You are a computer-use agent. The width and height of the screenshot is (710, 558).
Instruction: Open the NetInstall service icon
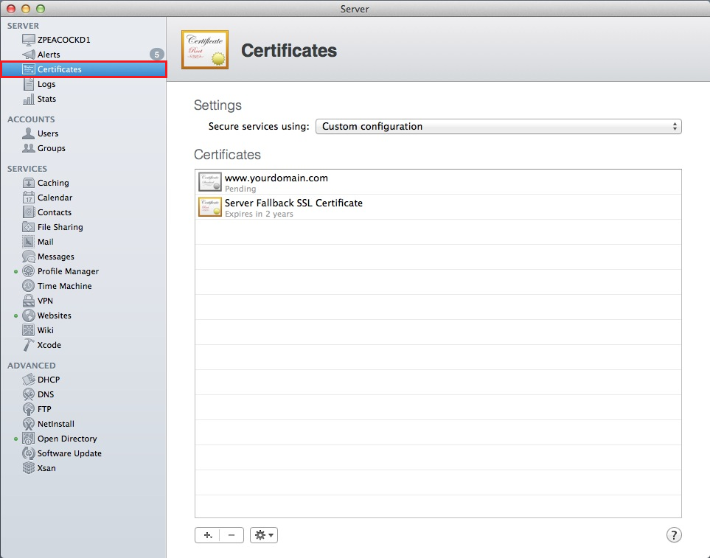click(29, 424)
